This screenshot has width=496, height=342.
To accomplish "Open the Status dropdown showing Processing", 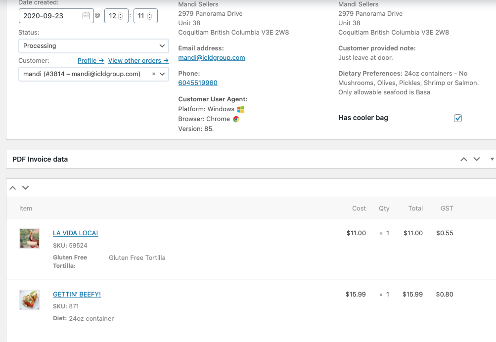I will pyautogui.click(x=93, y=46).
